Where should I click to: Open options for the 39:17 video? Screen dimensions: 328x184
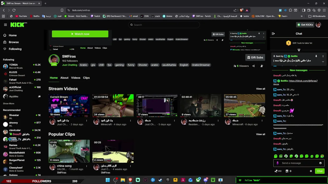click(x=174, y=121)
